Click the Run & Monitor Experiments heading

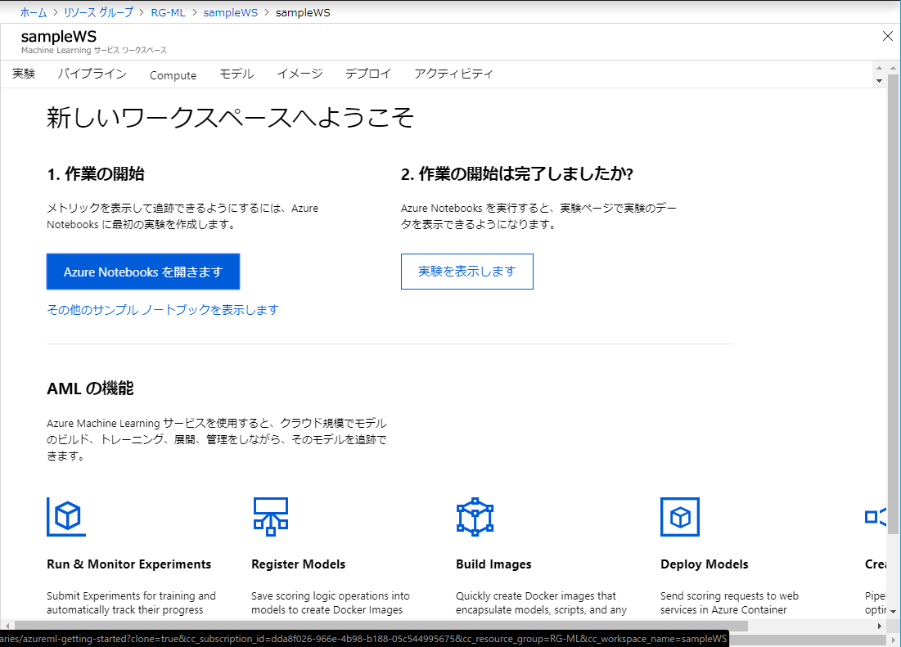[x=128, y=564]
